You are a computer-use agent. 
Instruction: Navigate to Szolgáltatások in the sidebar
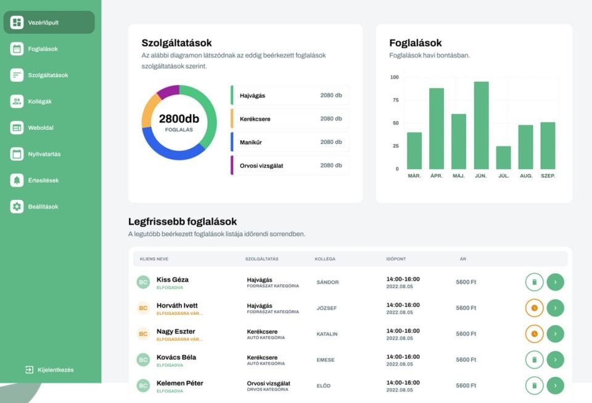click(x=48, y=75)
